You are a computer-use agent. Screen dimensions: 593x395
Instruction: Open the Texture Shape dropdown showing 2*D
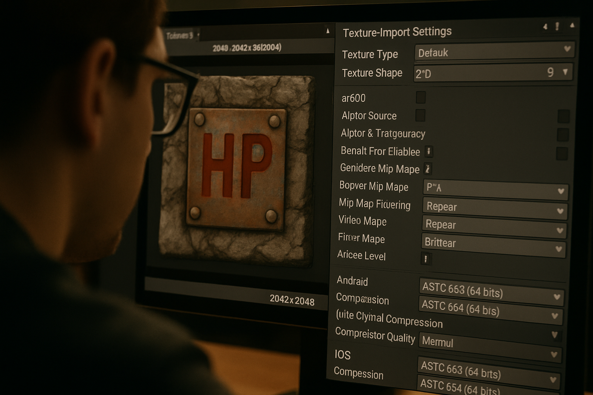coord(493,73)
